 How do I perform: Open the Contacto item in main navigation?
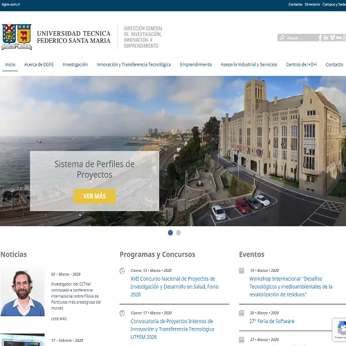coord(334,64)
